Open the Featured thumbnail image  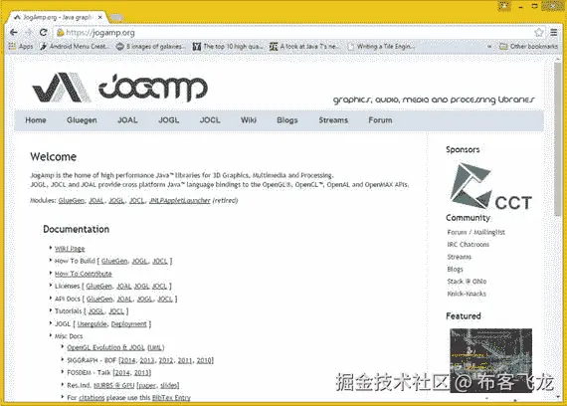490,360
